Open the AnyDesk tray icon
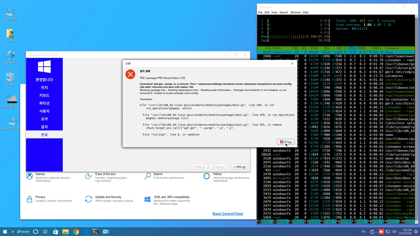The width and height of the screenshot is (420, 236). pyautogui.click(x=381, y=232)
